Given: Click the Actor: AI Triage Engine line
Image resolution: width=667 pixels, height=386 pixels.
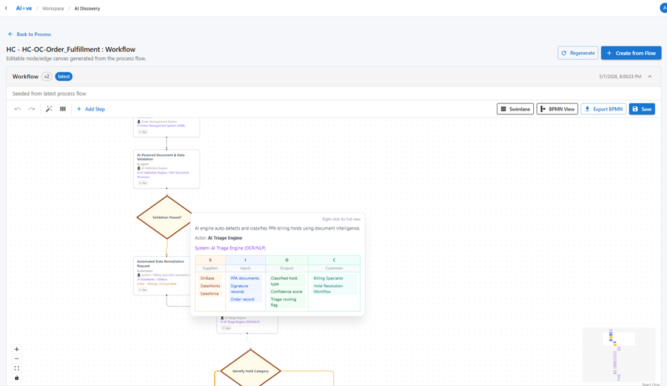Looking at the screenshot, I should [219, 238].
